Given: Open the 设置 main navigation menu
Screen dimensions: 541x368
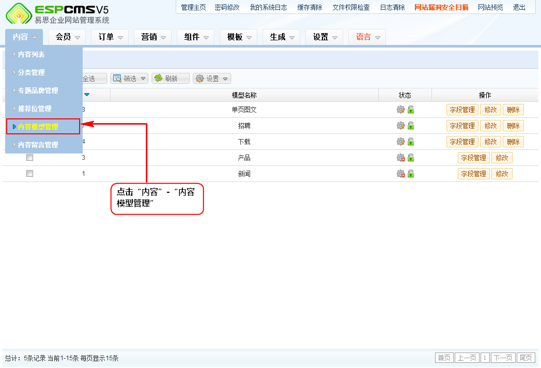Looking at the screenshot, I should tap(324, 37).
